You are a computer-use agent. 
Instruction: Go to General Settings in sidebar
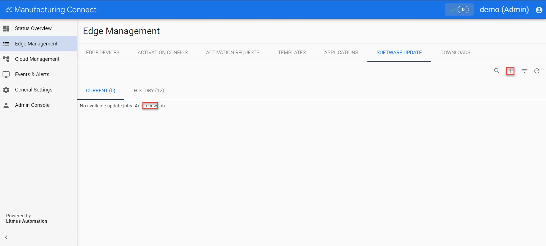point(38,90)
